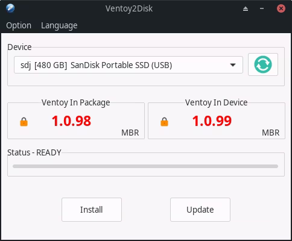Click the 1.0.99 device version number
This screenshot has width=292, height=241.
(212, 121)
